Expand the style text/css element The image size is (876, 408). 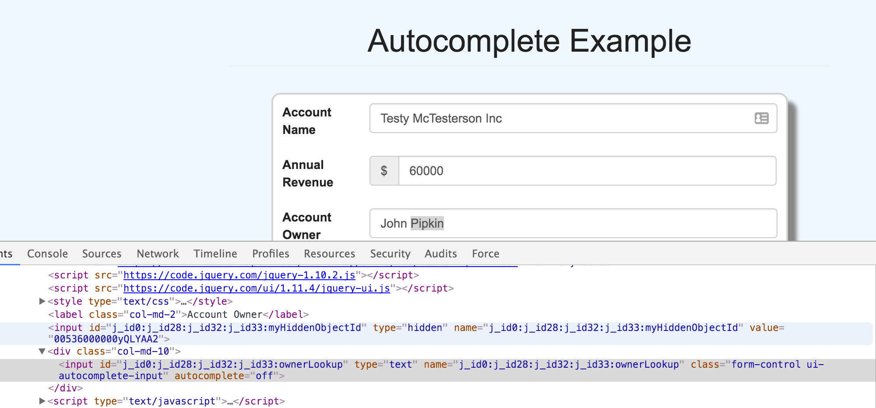(42, 301)
